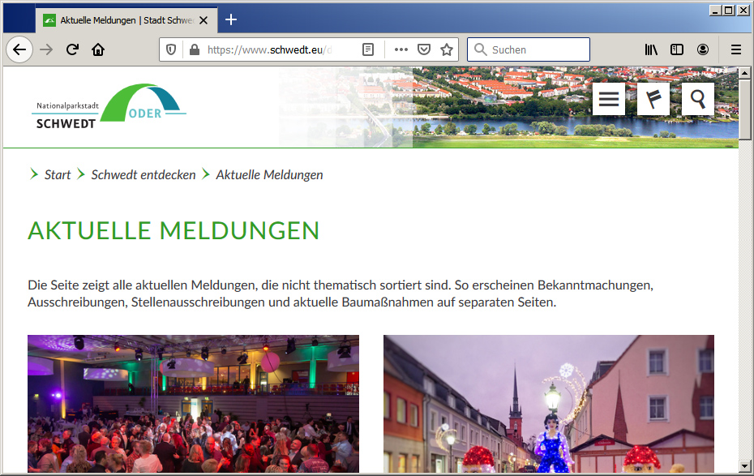
Task: Toggle reader view in address bar
Action: pos(368,49)
